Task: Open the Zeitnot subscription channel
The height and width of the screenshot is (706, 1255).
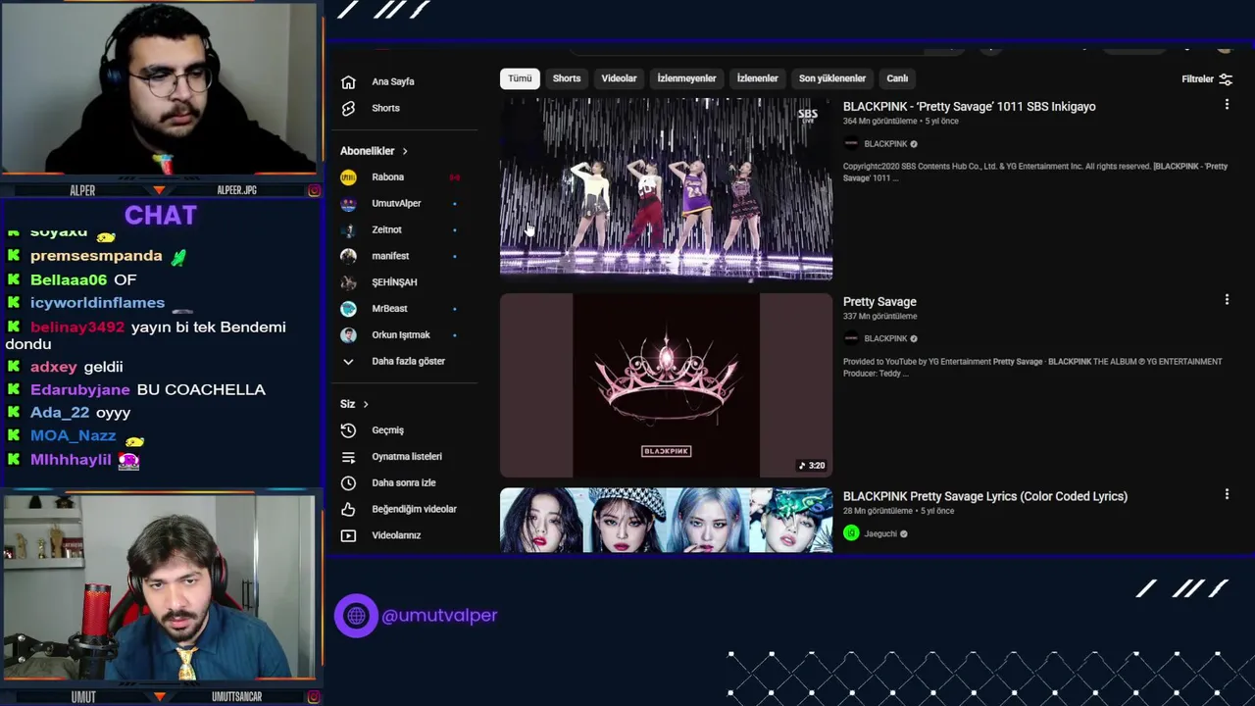Action: (386, 229)
